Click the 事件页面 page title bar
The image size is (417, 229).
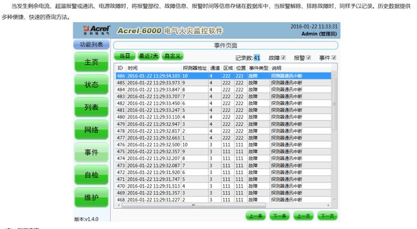pyautogui.click(x=226, y=45)
